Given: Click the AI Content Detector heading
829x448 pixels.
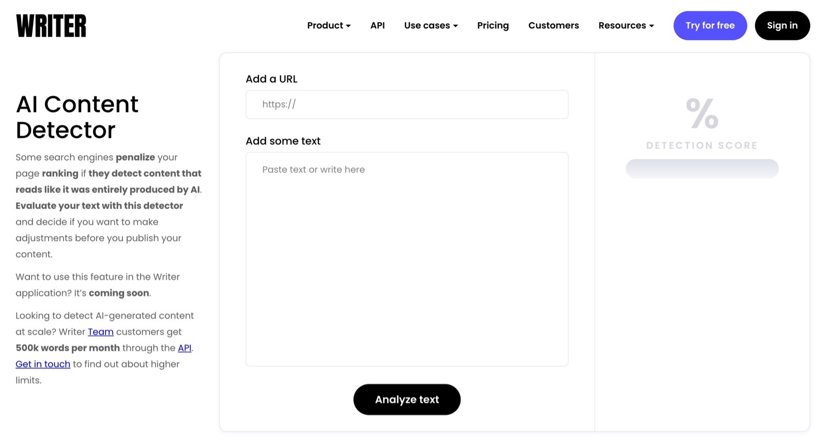Looking at the screenshot, I should (78, 117).
